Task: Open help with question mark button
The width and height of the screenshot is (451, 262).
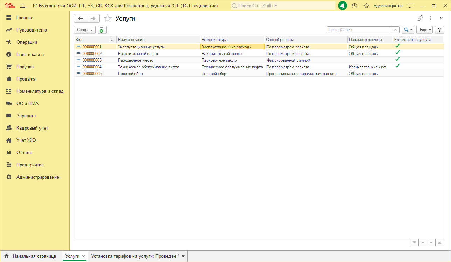Action: click(439, 30)
